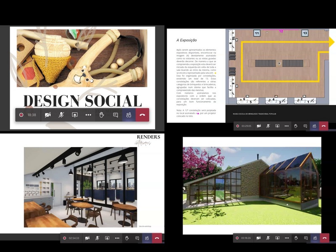Open more actions ellipsis in 18:38 toolbar

(88, 115)
